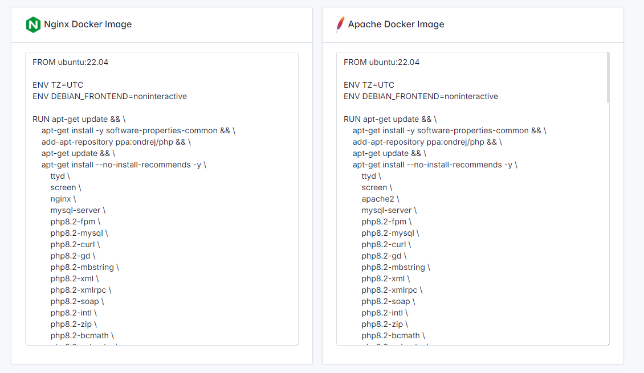Image resolution: width=644 pixels, height=373 pixels.
Task: Click php8.2-xml in the Nginx Dockerfile
Action: click(x=75, y=278)
